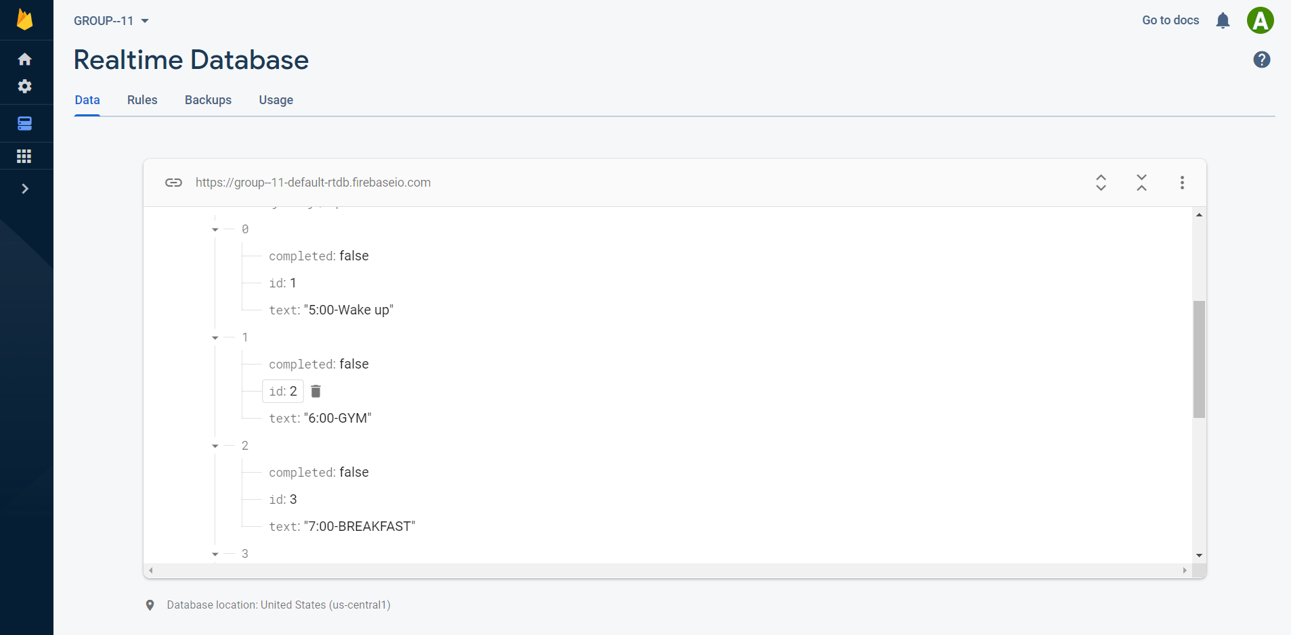Expand all database nodes with expand icon

point(1101,182)
